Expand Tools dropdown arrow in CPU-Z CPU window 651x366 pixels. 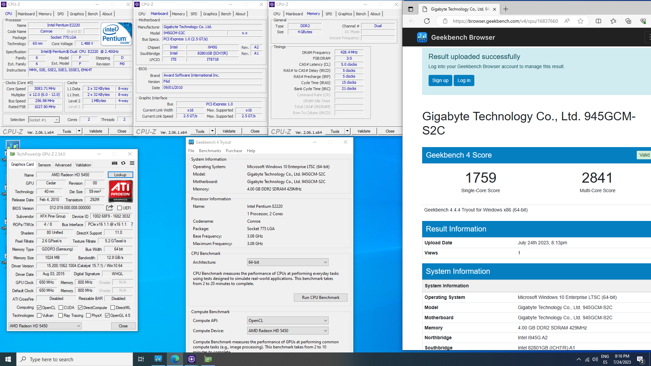pos(79,131)
